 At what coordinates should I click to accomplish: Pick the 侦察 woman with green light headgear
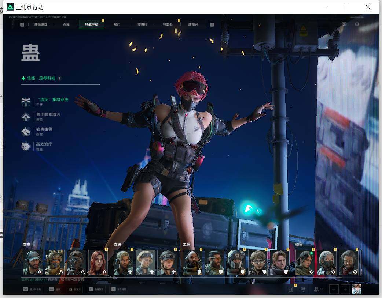[305, 263]
